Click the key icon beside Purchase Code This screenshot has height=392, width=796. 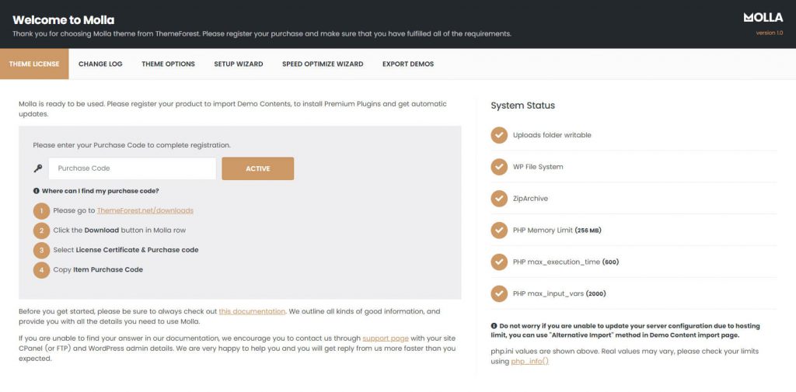click(x=38, y=168)
